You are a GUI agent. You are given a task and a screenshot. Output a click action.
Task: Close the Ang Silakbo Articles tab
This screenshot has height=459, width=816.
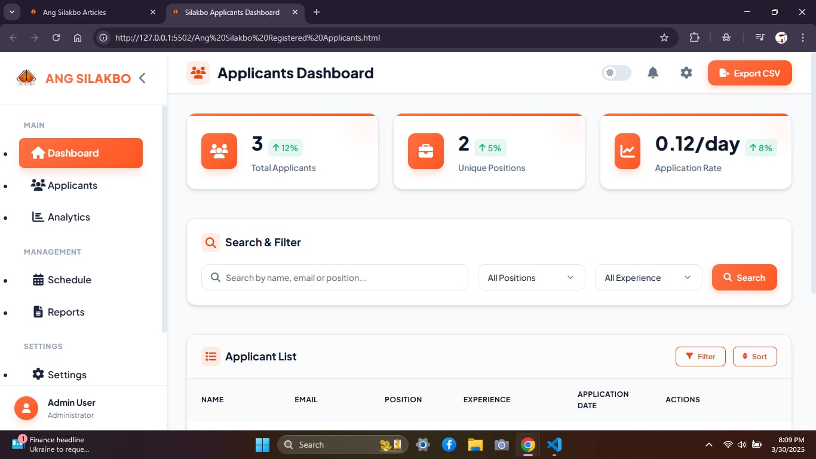153,12
